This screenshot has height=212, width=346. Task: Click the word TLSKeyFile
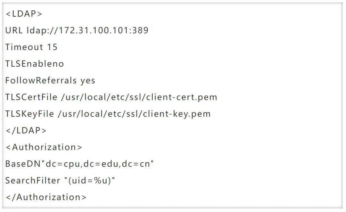coord(29,114)
